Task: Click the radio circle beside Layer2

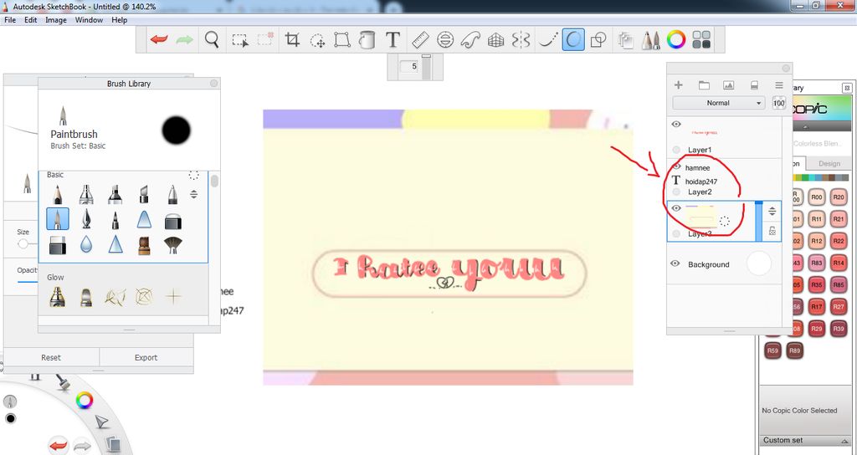Action: pos(676,192)
